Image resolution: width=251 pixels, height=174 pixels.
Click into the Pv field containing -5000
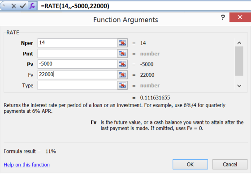click(x=78, y=64)
